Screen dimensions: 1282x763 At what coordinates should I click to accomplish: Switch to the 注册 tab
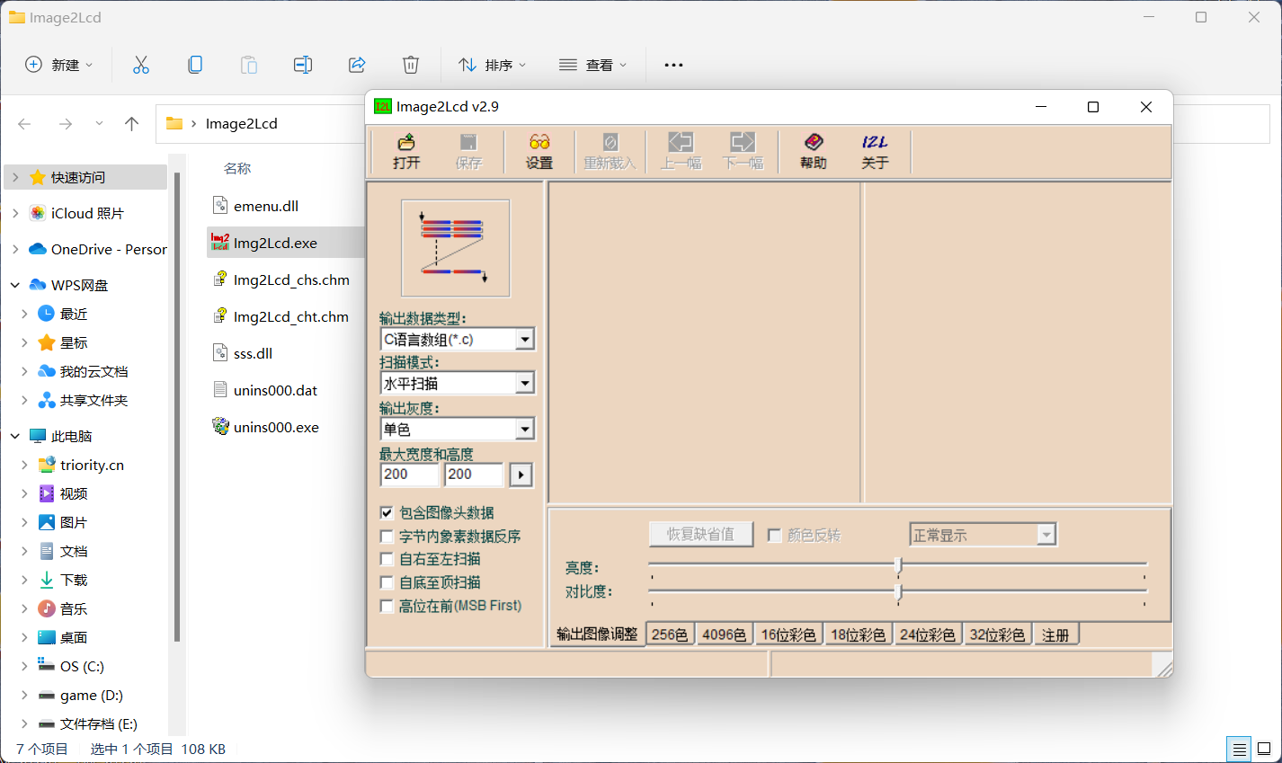click(1055, 634)
